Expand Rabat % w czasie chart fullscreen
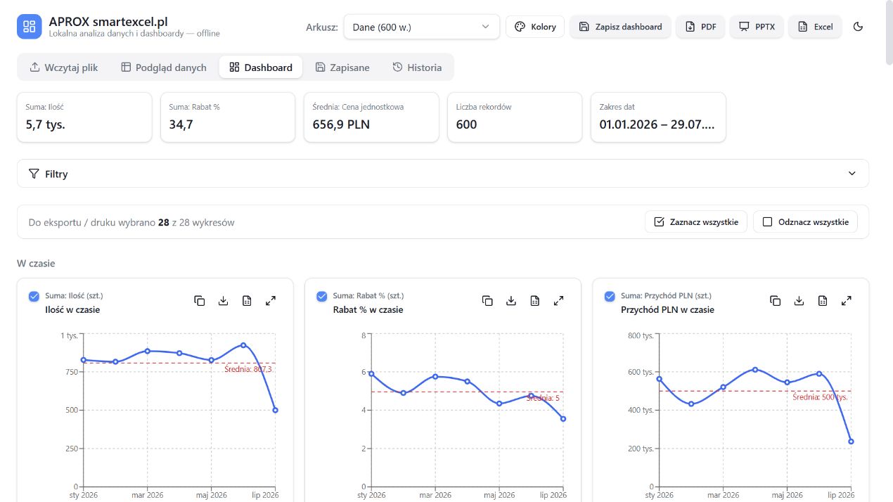893x502 pixels. pyautogui.click(x=559, y=301)
